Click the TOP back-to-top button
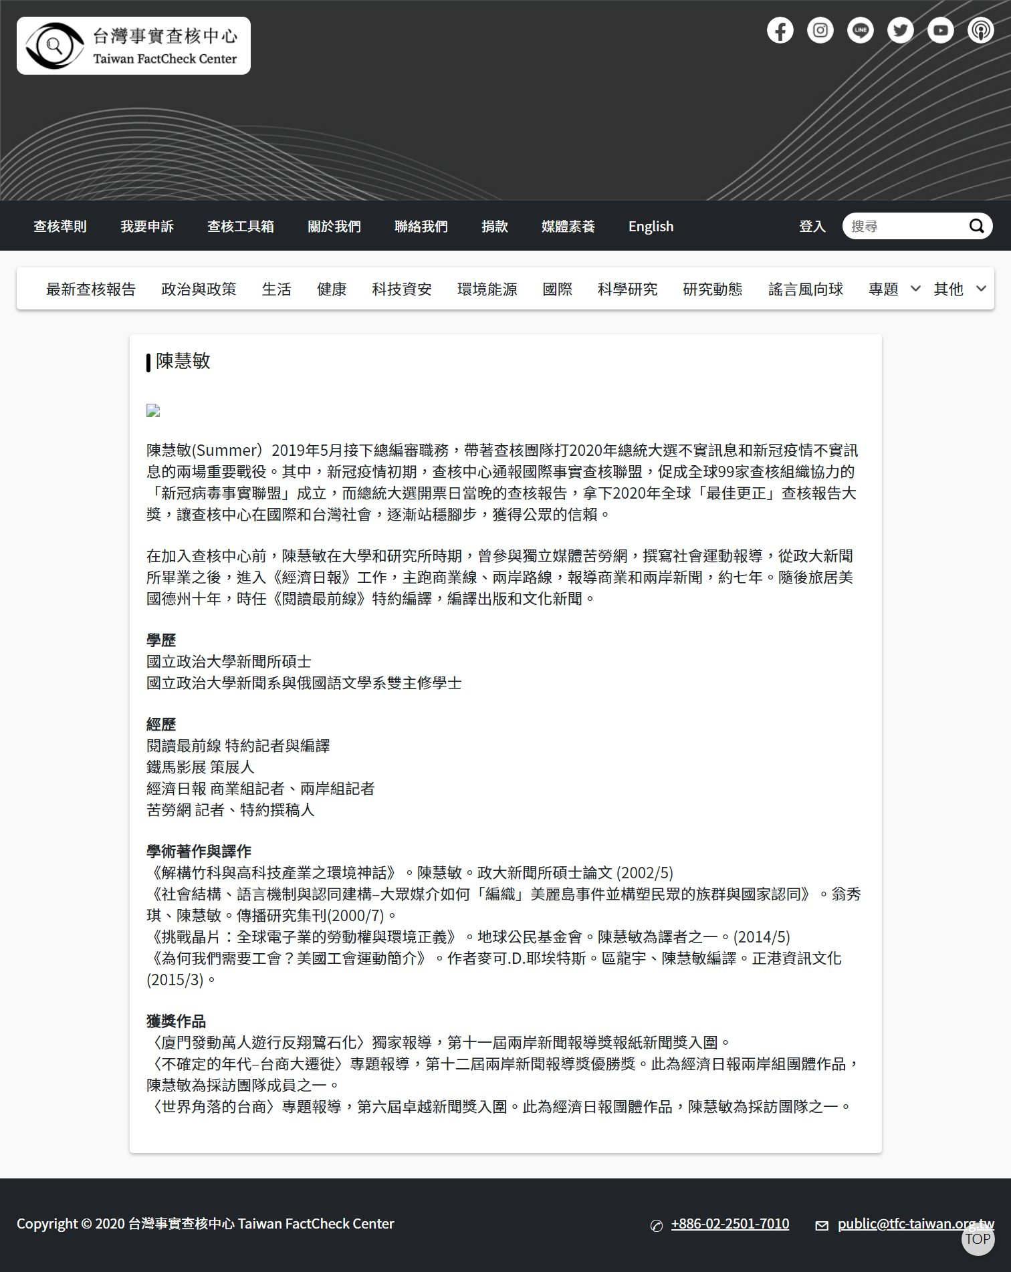The width and height of the screenshot is (1011, 1272). [x=978, y=1239]
